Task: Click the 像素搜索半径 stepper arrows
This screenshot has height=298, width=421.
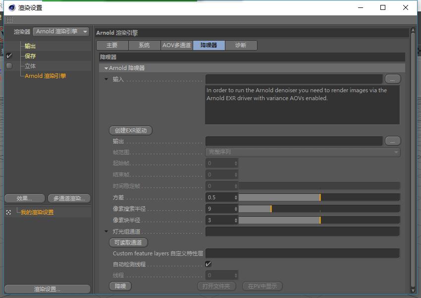Action: [x=236, y=209]
